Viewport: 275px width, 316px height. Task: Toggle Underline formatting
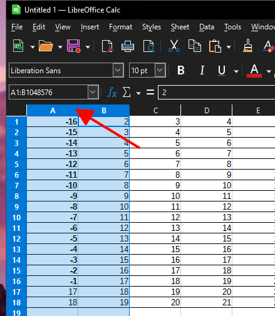click(x=222, y=70)
